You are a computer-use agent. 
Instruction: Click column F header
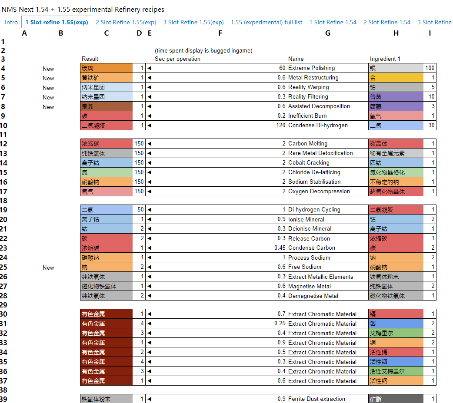220,33
